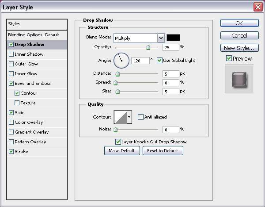Click the OK button
The width and height of the screenshot is (265, 207).
coord(239,23)
